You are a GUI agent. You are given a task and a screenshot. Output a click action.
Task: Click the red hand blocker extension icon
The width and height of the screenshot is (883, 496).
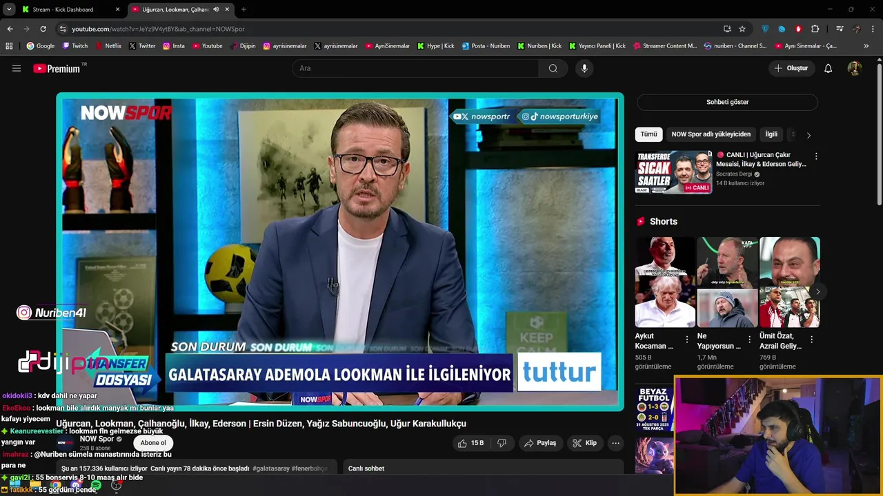click(x=798, y=29)
